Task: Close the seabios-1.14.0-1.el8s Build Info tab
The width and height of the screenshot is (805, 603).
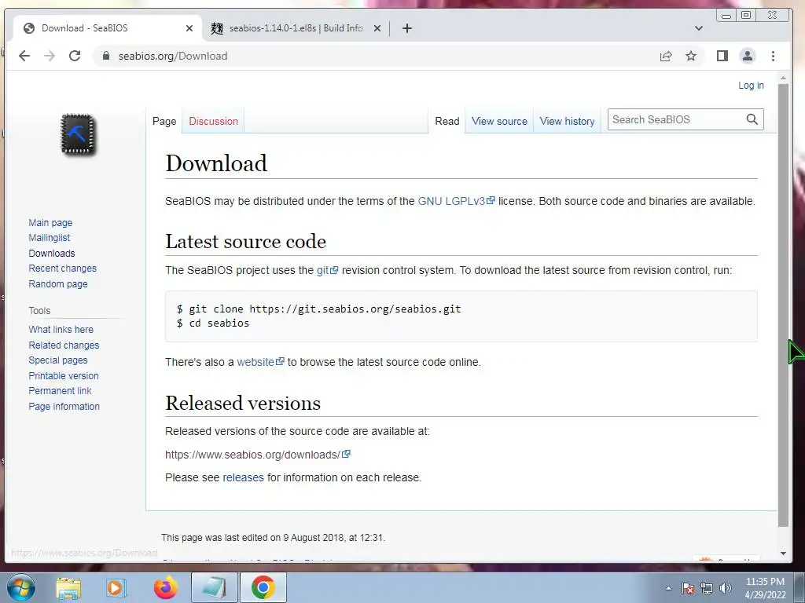Action: pyautogui.click(x=377, y=28)
